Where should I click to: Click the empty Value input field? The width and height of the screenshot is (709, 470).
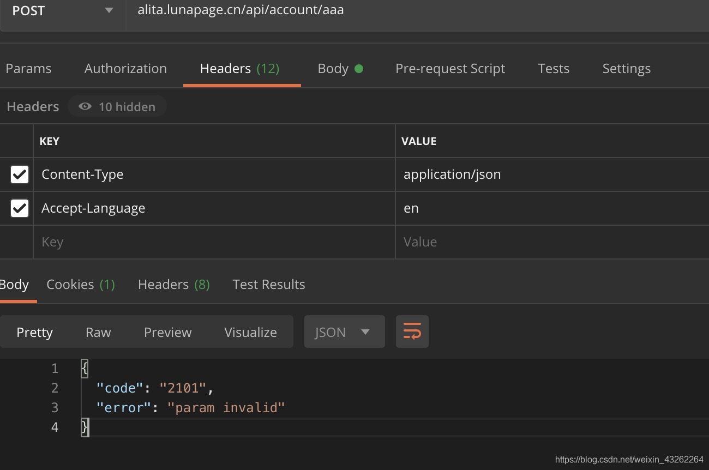pyautogui.click(x=552, y=242)
